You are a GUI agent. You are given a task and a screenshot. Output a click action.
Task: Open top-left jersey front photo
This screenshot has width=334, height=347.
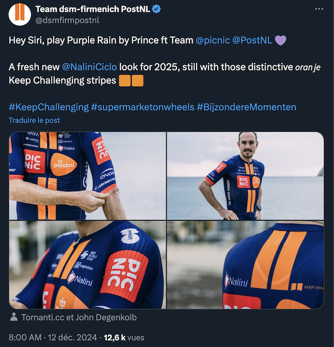(x=87, y=176)
